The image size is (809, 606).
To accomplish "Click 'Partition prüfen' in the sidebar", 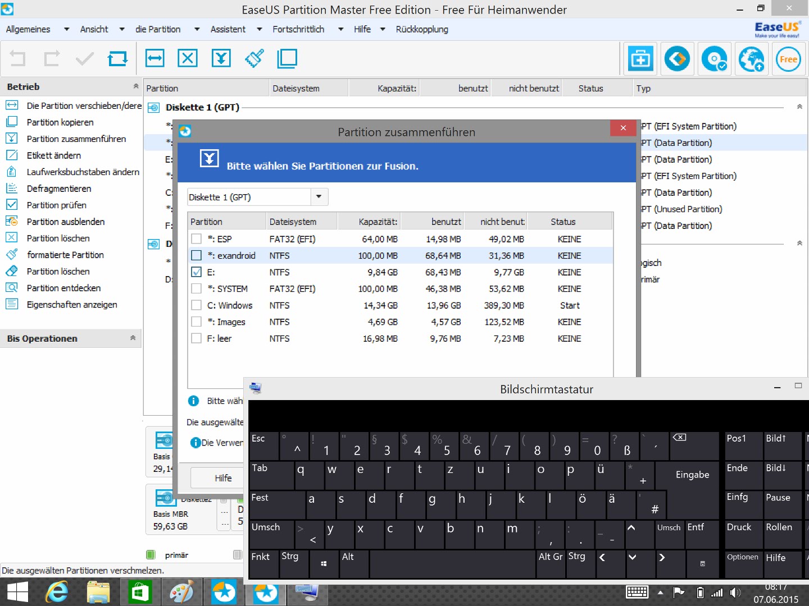I will pos(57,205).
